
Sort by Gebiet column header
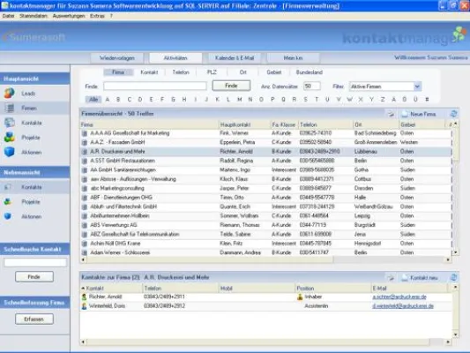click(x=422, y=124)
